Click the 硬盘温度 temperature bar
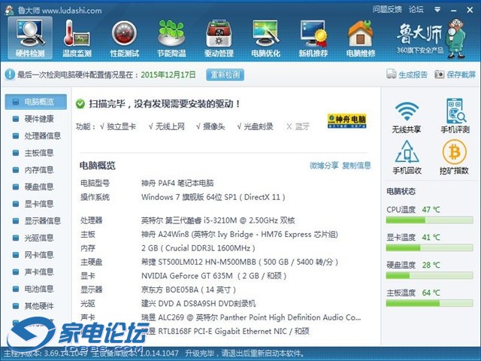481x361 pixels. pyautogui.click(x=429, y=275)
